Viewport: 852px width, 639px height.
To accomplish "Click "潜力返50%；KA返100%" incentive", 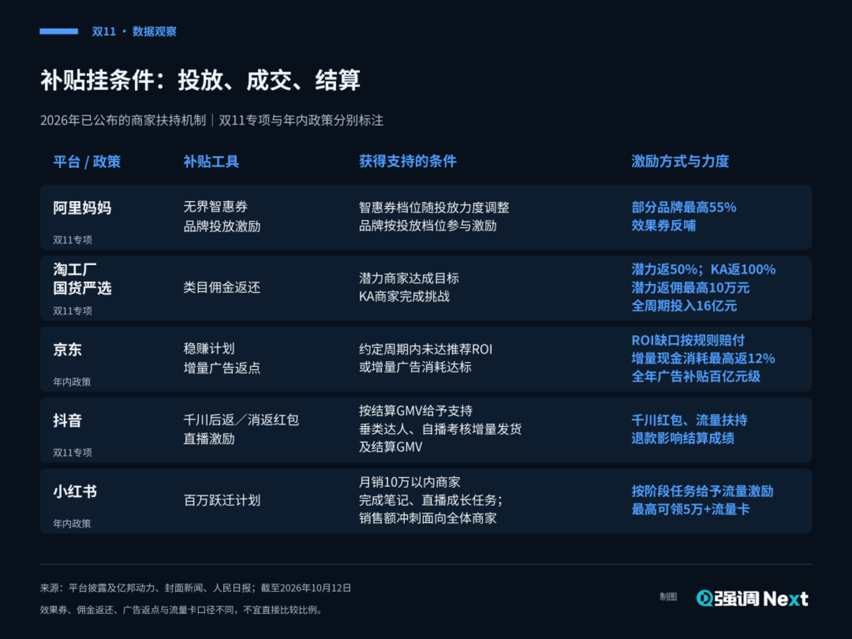I will pos(703,269).
